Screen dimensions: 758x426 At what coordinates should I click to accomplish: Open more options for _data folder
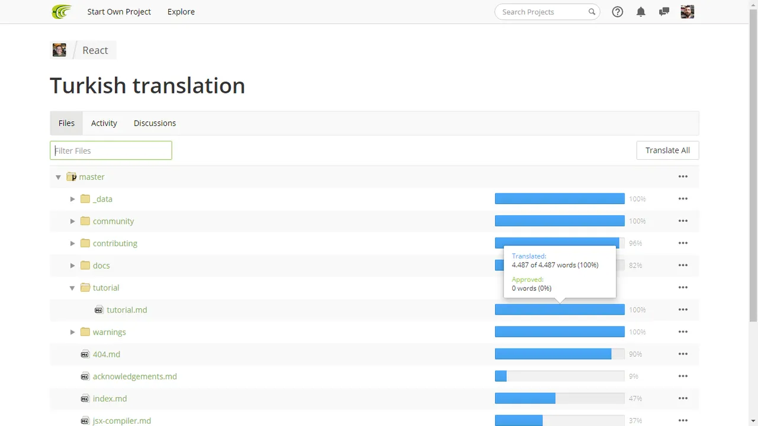pos(683,199)
